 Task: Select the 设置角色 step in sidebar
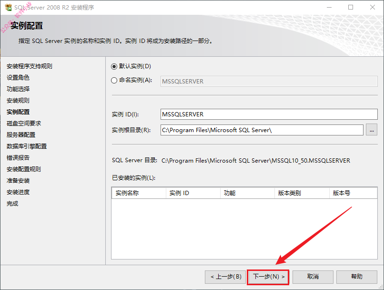pyautogui.click(x=18, y=78)
